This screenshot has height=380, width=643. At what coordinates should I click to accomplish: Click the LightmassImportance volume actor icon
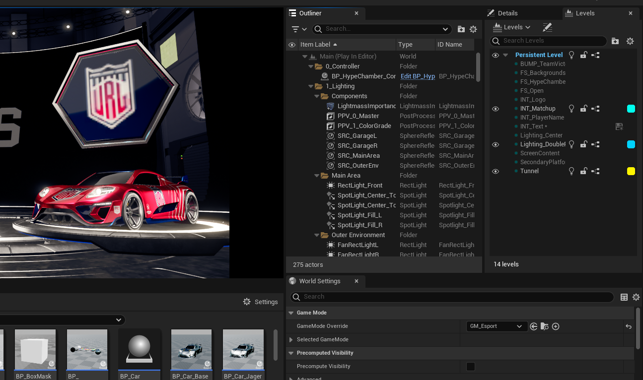tap(331, 106)
